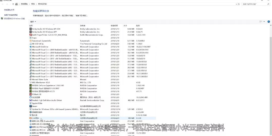Click the Fraps program icon
Image resolution: width=272 pixels, height=136 pixels.
click(x=30, y=38)
